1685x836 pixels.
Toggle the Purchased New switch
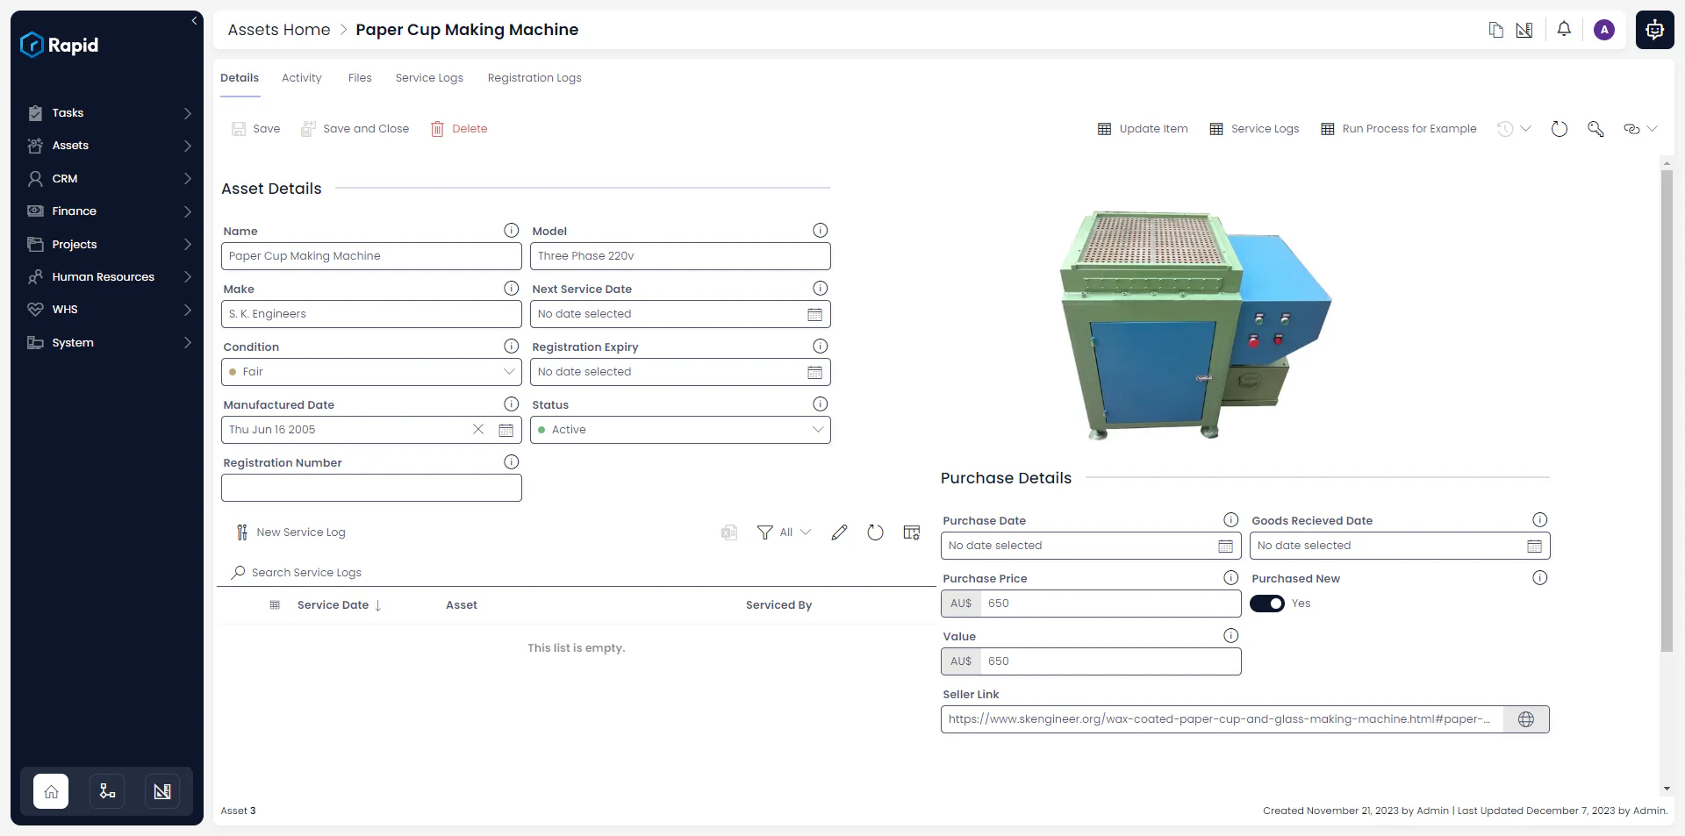[1267, 604]
